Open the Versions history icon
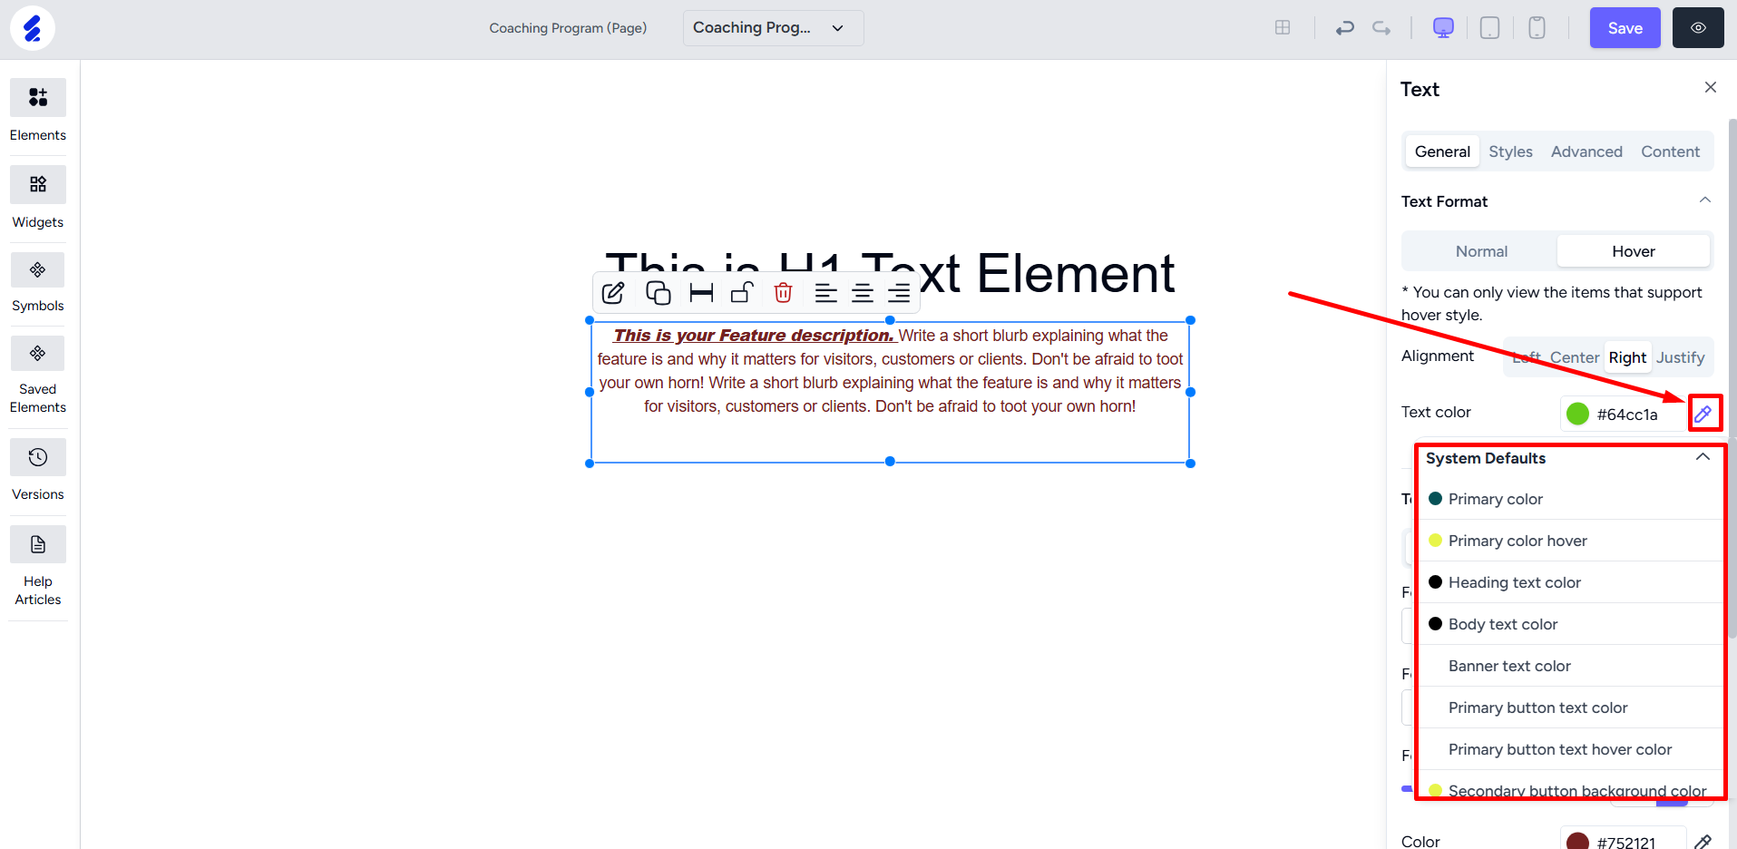This screenshot has height=849, width=1737. pos(38,457)
